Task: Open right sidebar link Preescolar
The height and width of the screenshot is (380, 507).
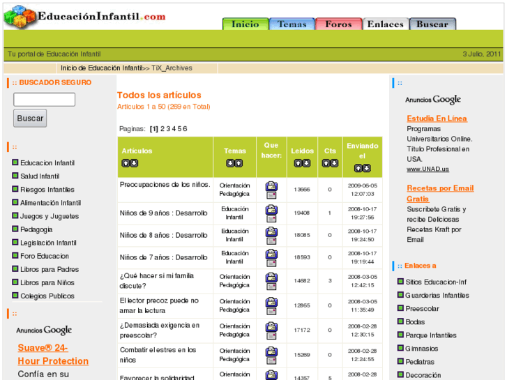Action: point(423,308)
